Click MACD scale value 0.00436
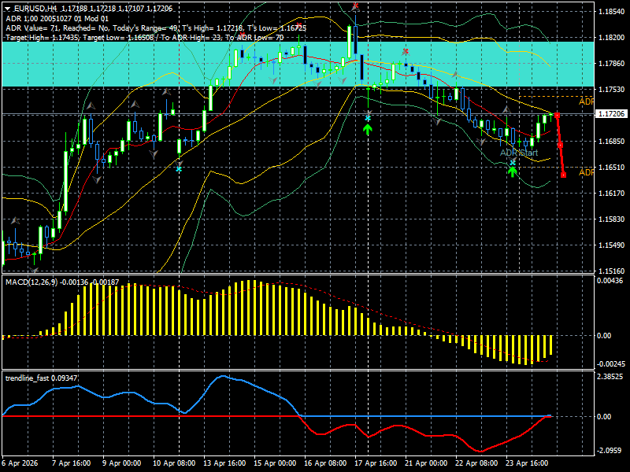Viewport: 630px width, 472px height. click(610, 281)
